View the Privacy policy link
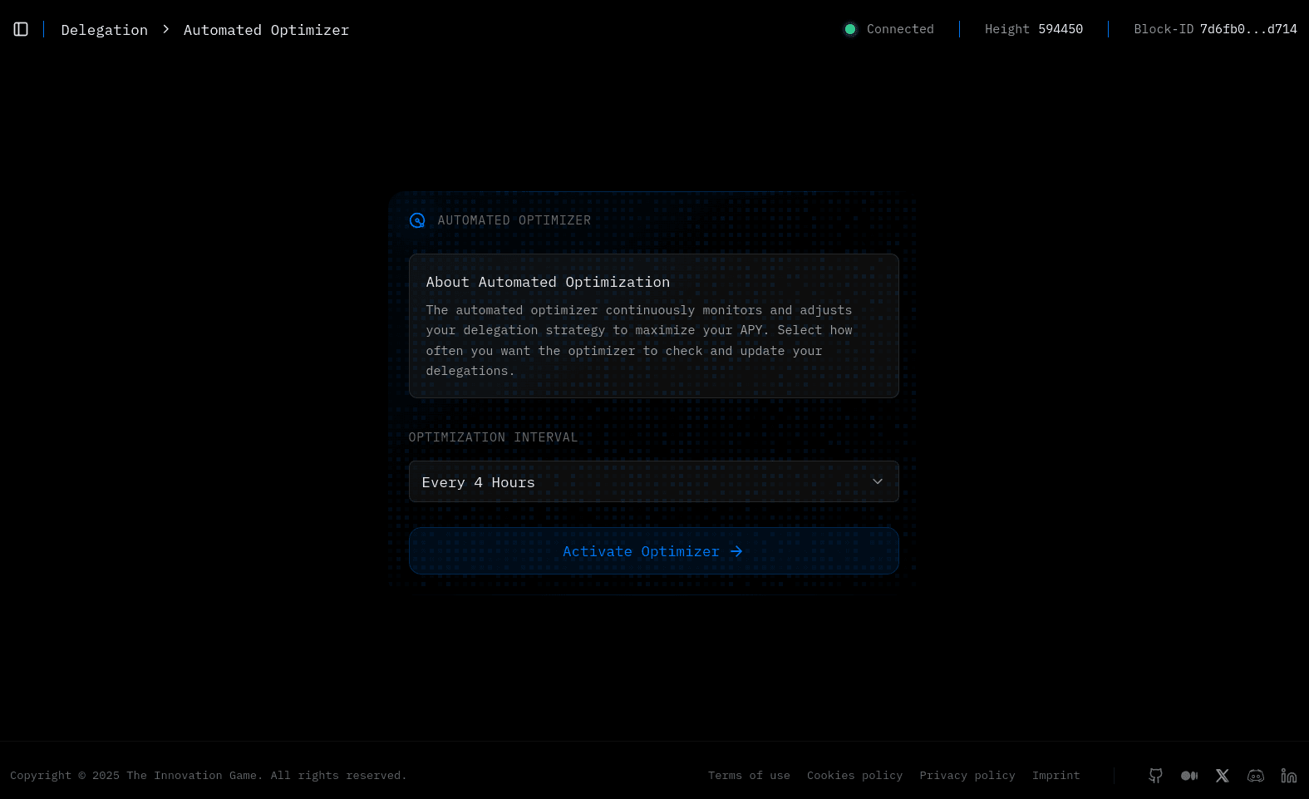 tap(967, 776)
